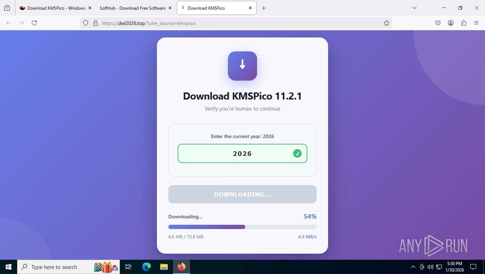The height and width of the screenshot is (274, 485).
Task: Bookmark this page with the star
Action: (386, 23)
